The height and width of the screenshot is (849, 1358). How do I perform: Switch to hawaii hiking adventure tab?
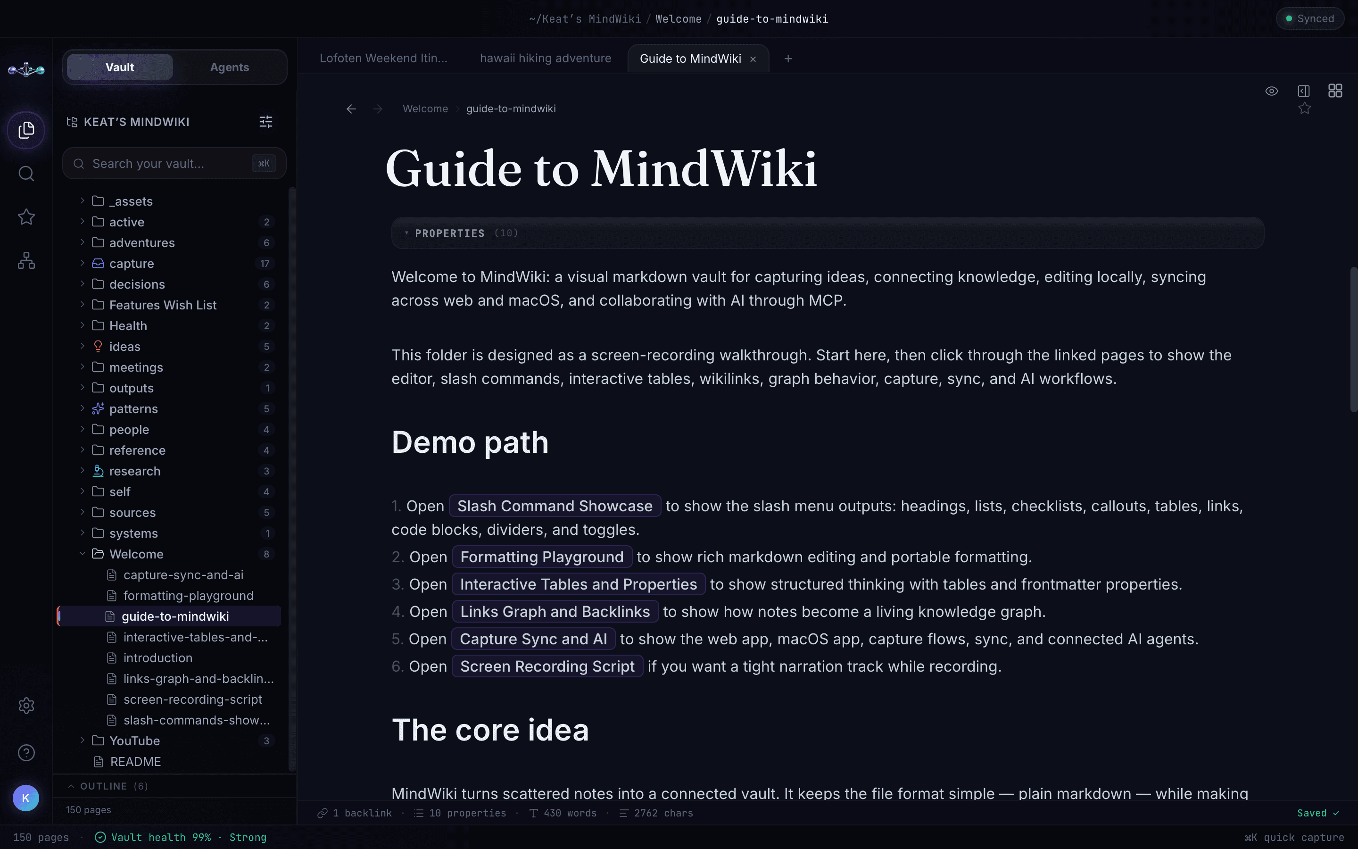point(546,58)
